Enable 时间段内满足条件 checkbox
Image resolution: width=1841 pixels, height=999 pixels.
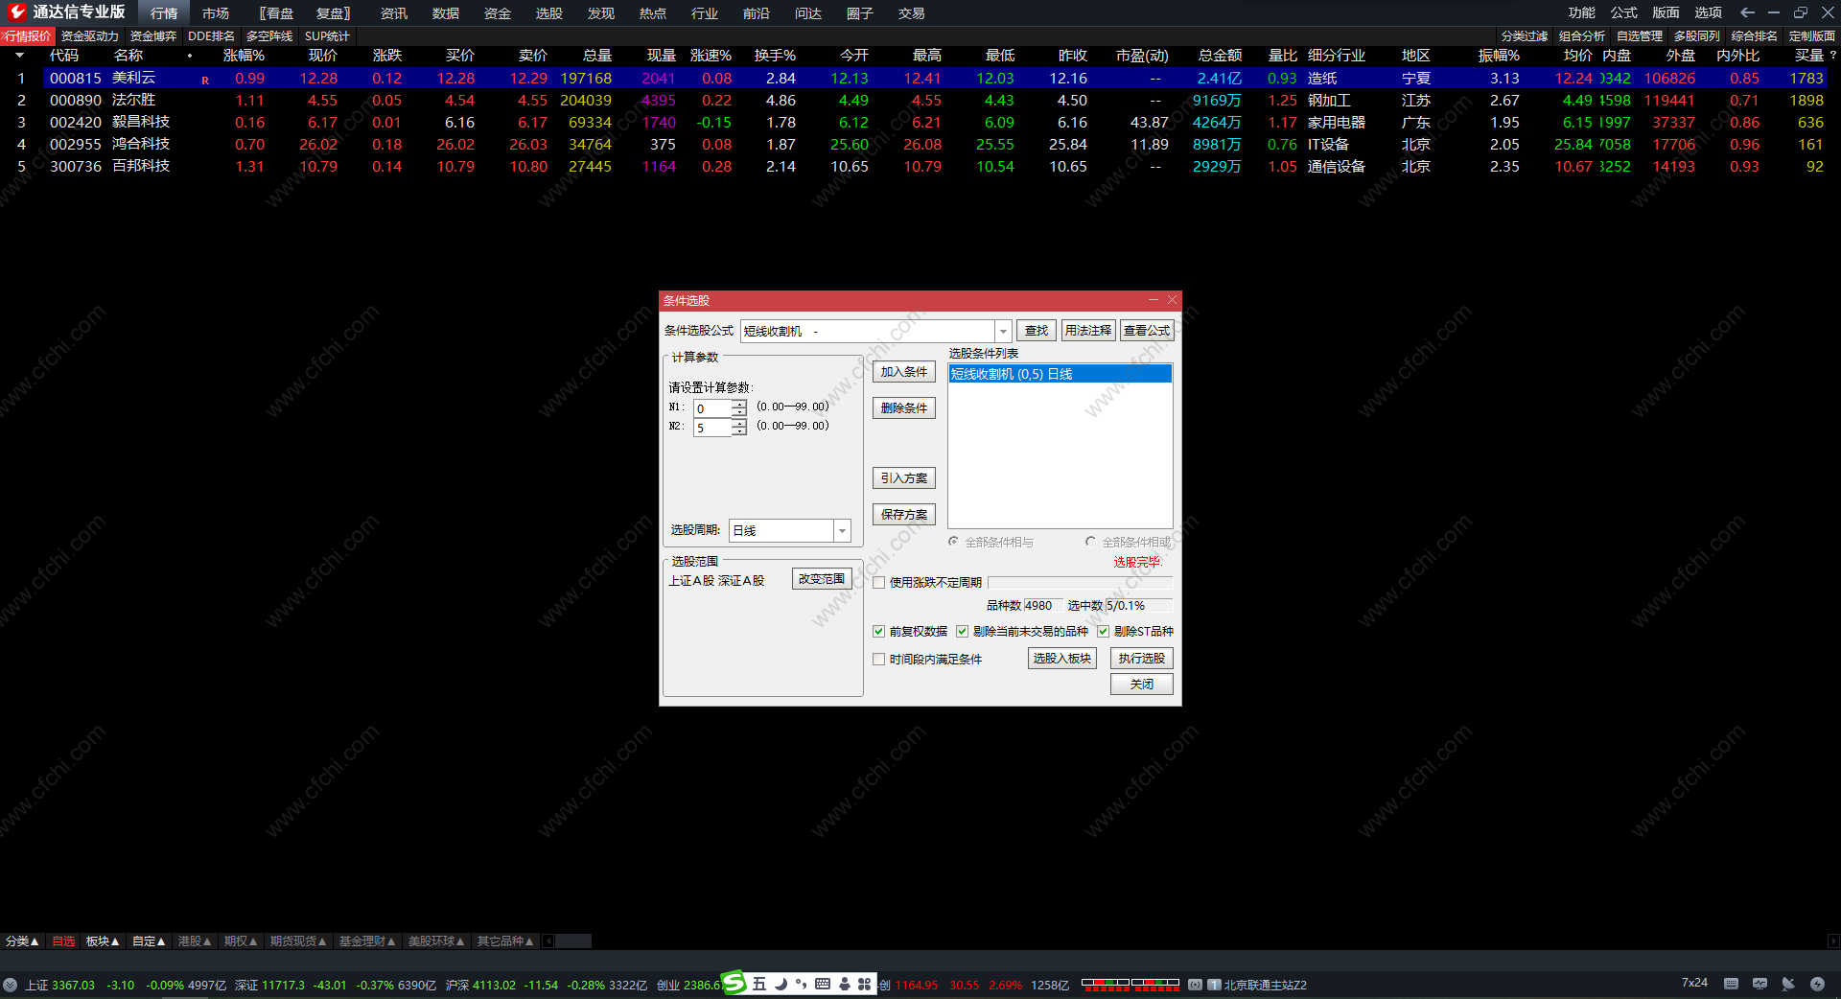(879, 659)
